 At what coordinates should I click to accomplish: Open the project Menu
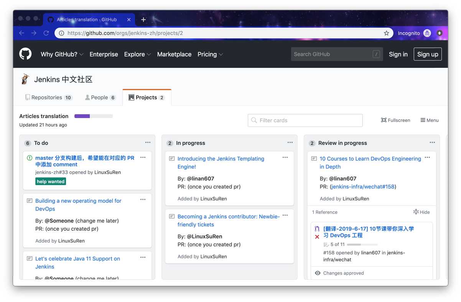[430, 120]
